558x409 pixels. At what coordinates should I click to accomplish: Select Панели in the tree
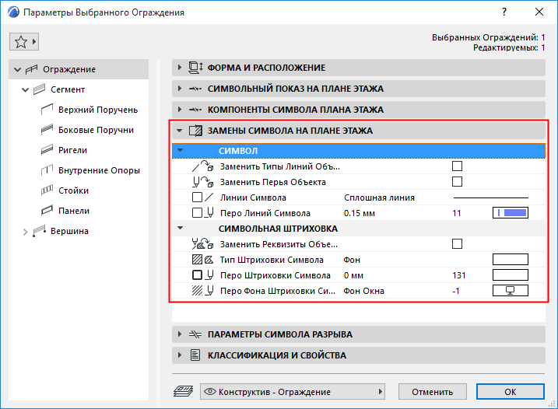[x=74, y=211]
